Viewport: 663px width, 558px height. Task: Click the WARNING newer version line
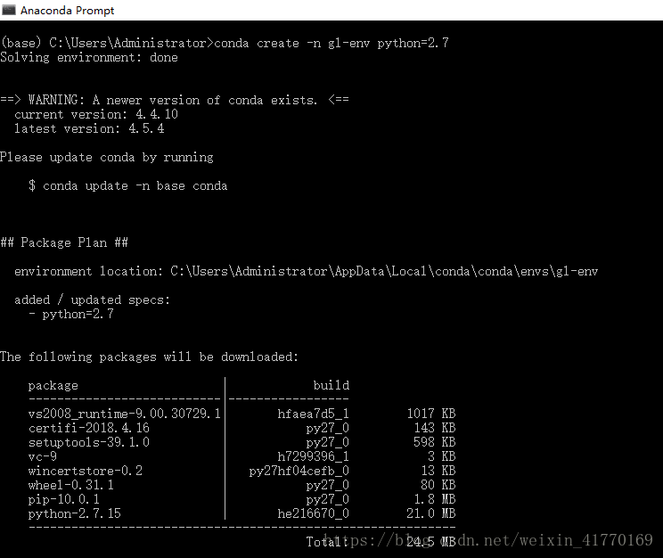point(174,100)
